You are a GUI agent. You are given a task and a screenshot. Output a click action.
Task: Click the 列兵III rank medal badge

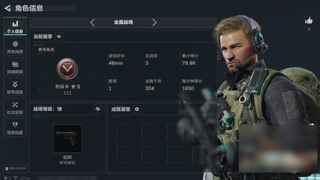[67, 69]
